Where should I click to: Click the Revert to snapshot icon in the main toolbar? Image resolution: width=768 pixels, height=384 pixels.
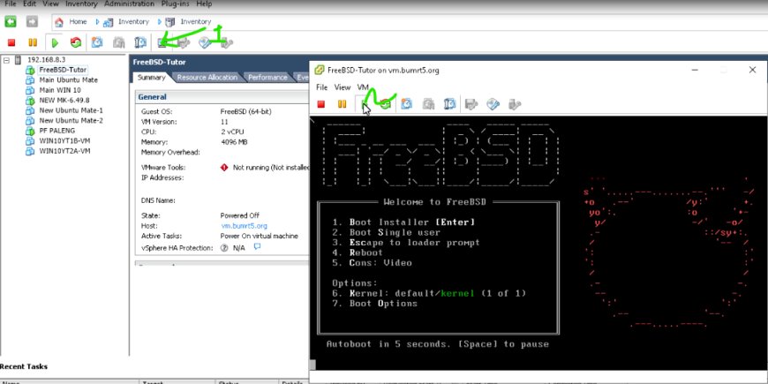click(x=118, y=43)
